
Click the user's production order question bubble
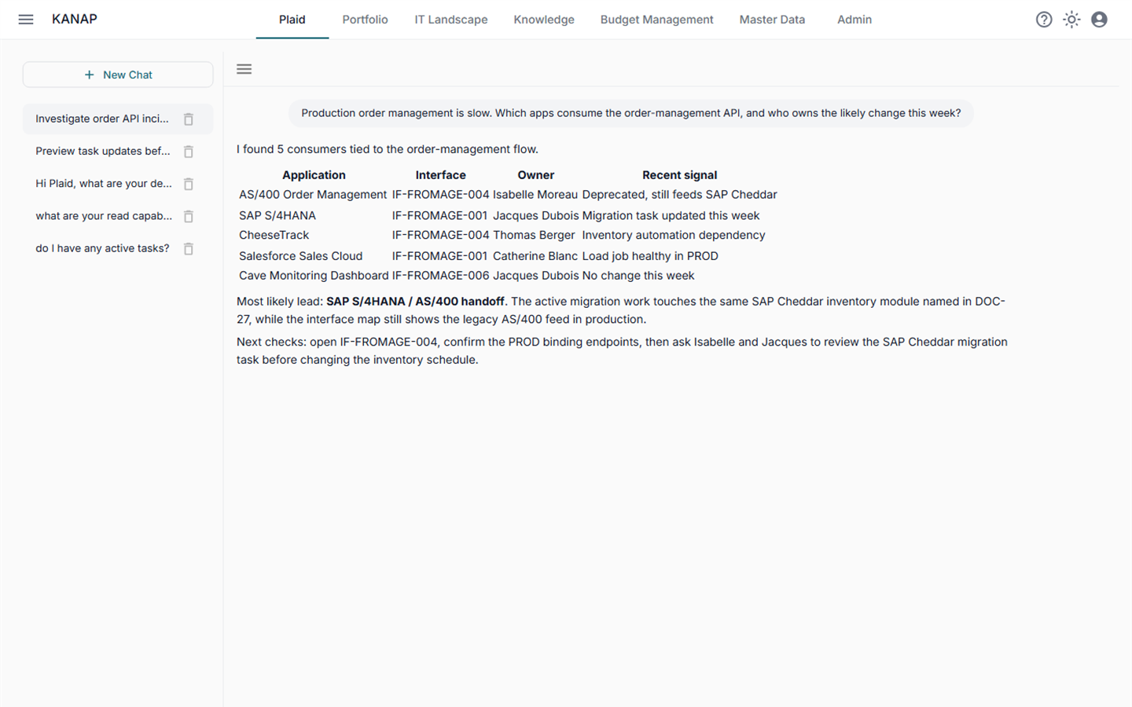click(x=630, y=113)
